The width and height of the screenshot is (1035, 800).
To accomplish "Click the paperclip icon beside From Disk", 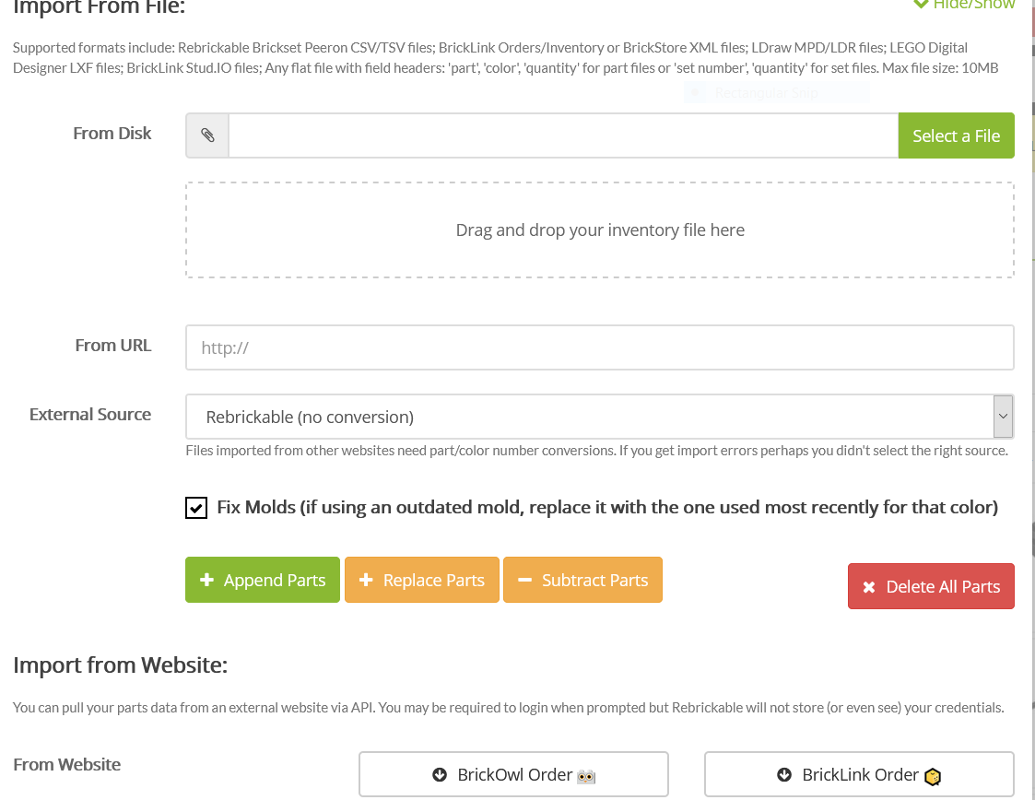I will (207, 135).
